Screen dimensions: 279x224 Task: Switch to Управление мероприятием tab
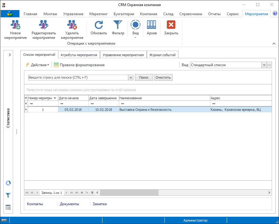(123, 55)
